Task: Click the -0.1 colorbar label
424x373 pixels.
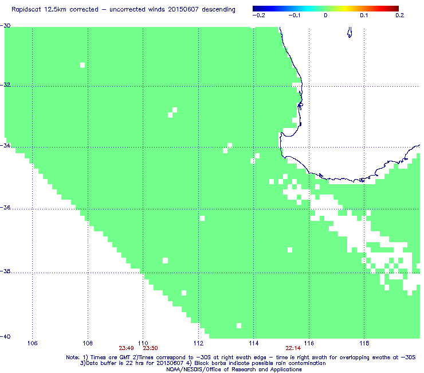Action: 294,15
